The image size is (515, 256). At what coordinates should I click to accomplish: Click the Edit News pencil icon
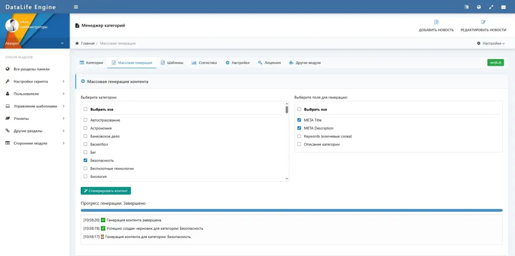pos(483,22)
